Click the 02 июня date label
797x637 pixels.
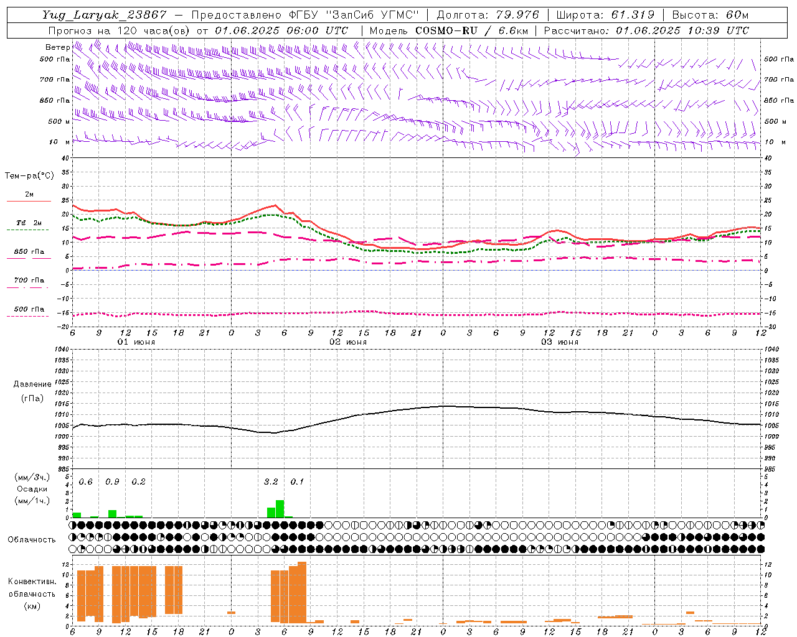(x=348, y=342)
